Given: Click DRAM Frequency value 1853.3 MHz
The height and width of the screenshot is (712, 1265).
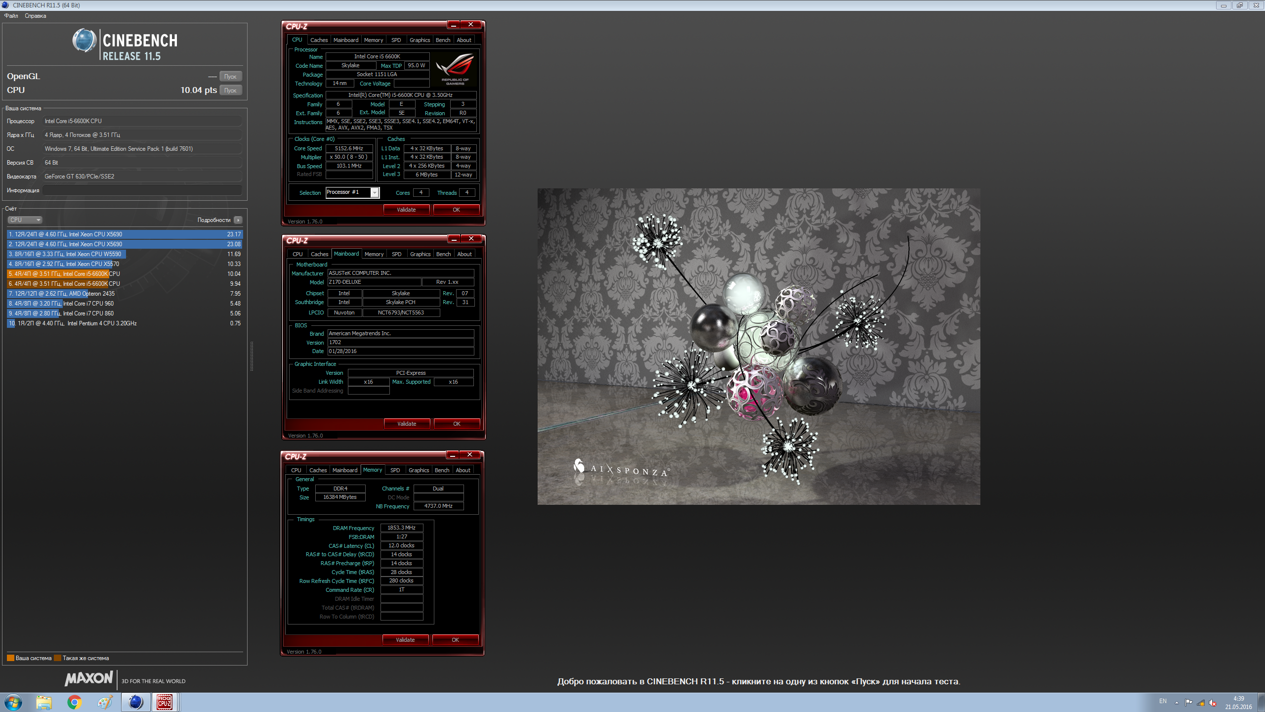Looking at the screenshot, I should click(x=401, y=528).
